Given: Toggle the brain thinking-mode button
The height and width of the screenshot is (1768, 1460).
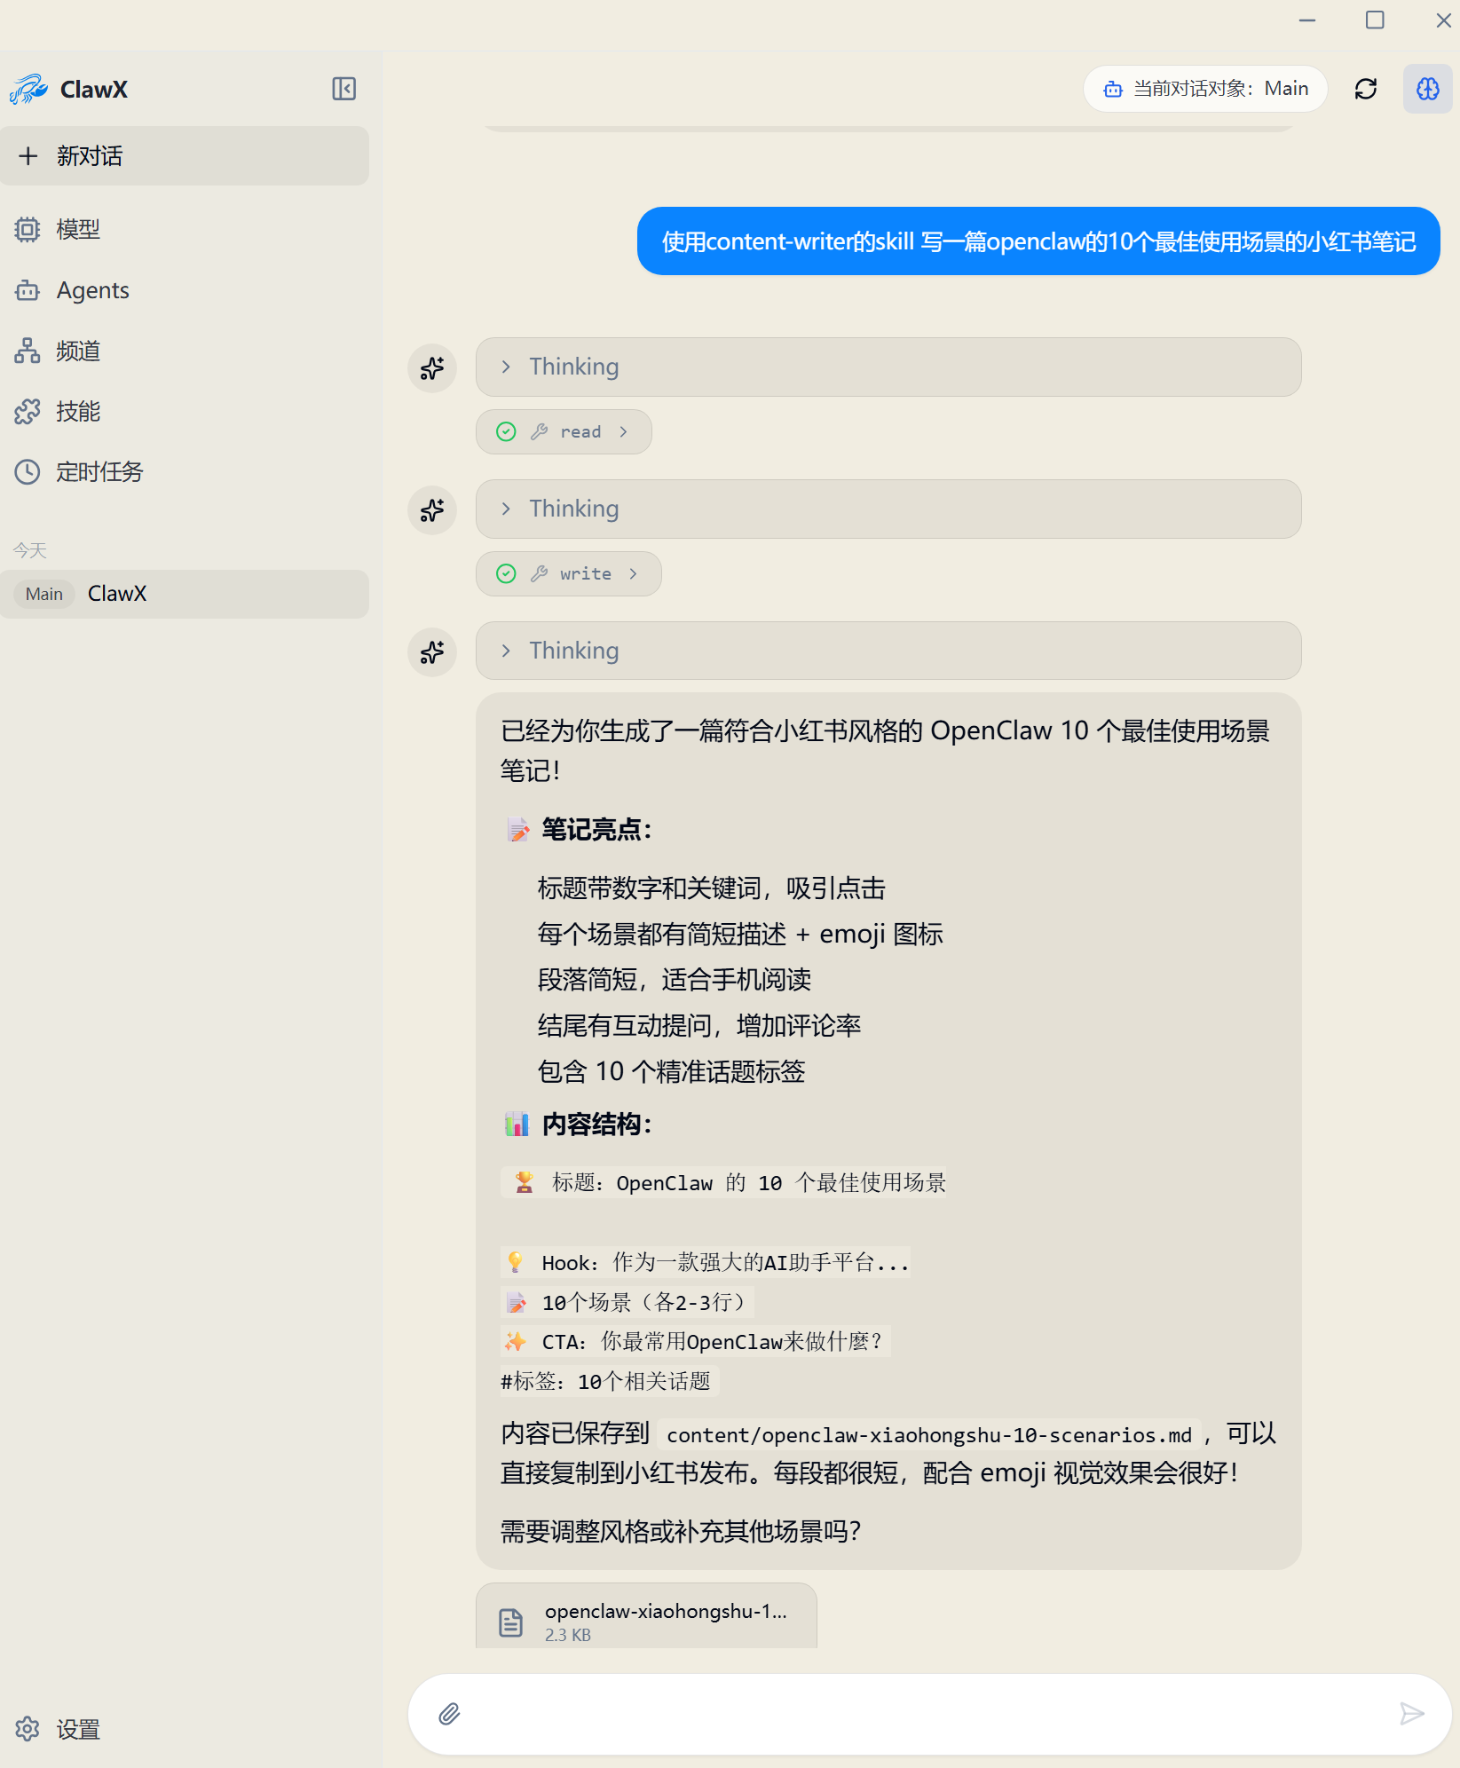Looking at the screenshot, I should click(x=1427, y=89).
